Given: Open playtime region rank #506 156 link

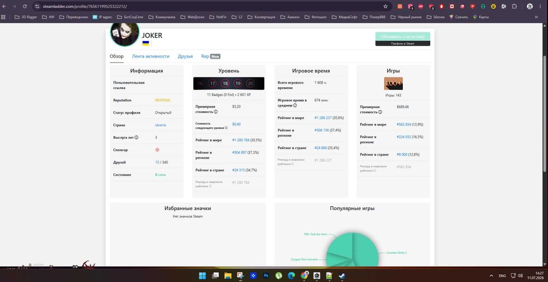Looking at the screenshot, I should 322,130.
